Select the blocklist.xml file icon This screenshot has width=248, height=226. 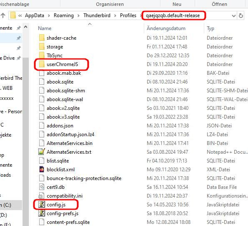click(42, 170)
